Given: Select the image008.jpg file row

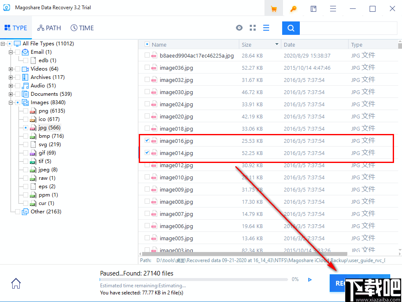Looking at the screenshot, I should (268, 202).
